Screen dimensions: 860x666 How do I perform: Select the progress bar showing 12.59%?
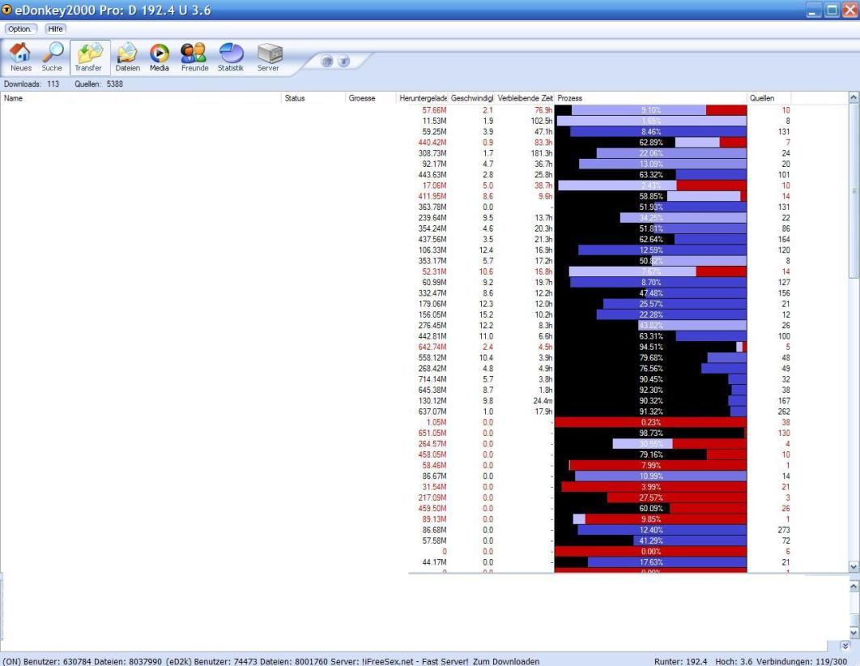651,250
